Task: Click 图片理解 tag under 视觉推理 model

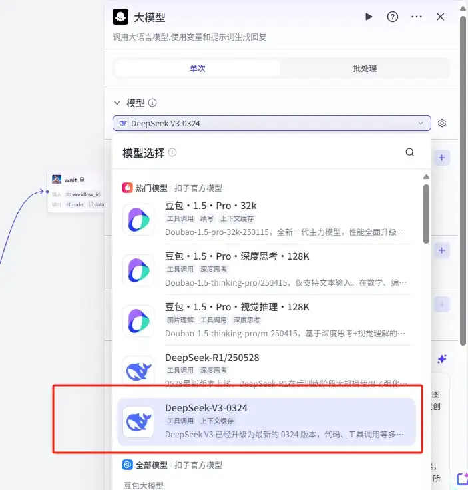Action: coord(180,320)
